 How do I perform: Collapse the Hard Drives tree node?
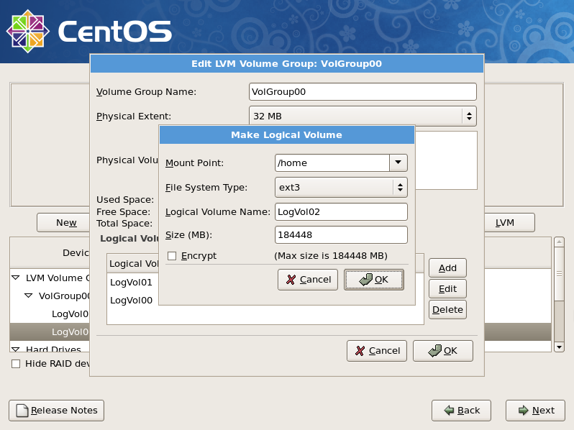point(16,349)
